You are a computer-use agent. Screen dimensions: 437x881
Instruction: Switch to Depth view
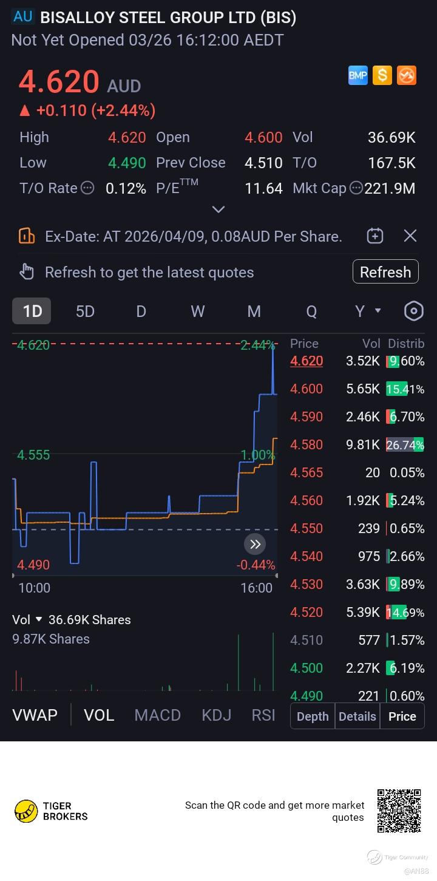(x=313, y=716)
